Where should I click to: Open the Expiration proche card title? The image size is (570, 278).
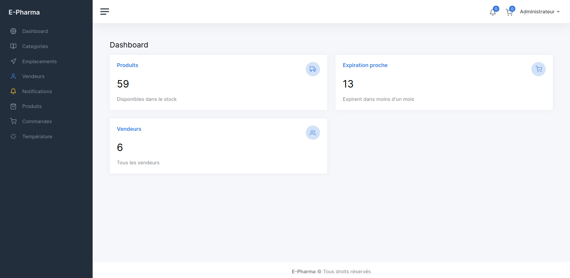pos(365,65)
